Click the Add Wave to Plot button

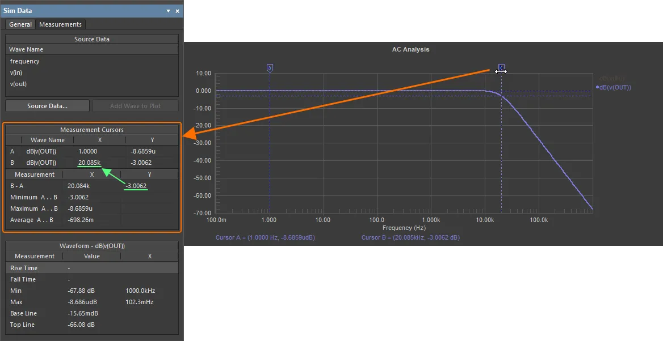[135, 106]
